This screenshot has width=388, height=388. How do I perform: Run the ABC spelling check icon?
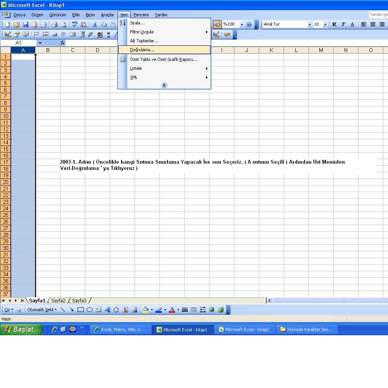coord(74,24)
